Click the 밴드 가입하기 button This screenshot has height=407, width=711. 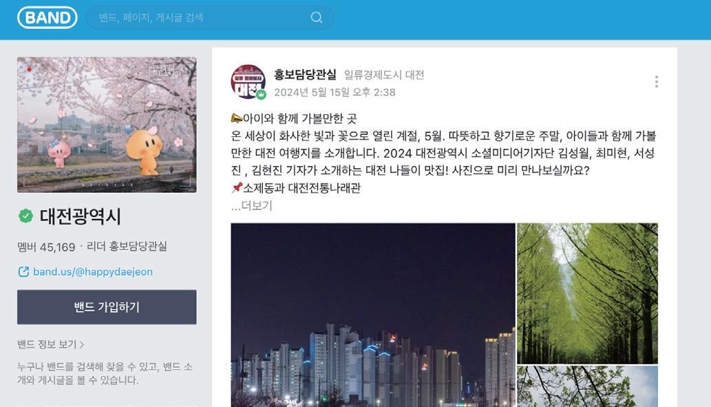107,307
